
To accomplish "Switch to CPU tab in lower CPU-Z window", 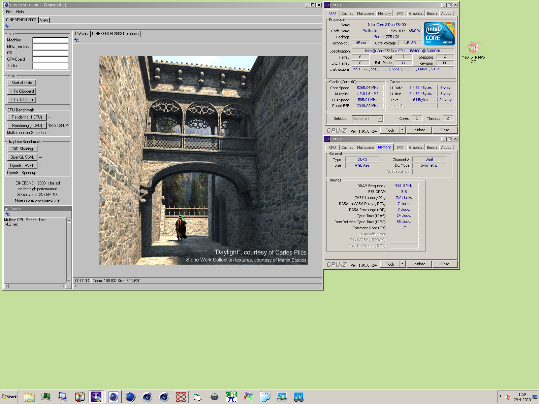I will point(332,147).
